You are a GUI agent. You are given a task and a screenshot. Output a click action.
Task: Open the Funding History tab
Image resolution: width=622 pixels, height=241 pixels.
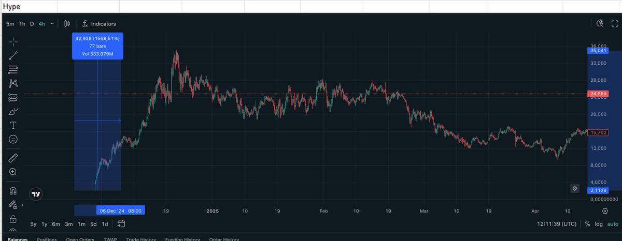[182, 239]
